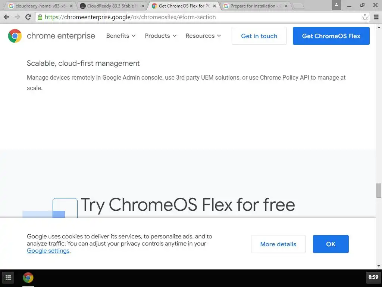This screenshot has height=287, width=382.
Task: Click the green padlock security icon
Action: tap(40, 17)
